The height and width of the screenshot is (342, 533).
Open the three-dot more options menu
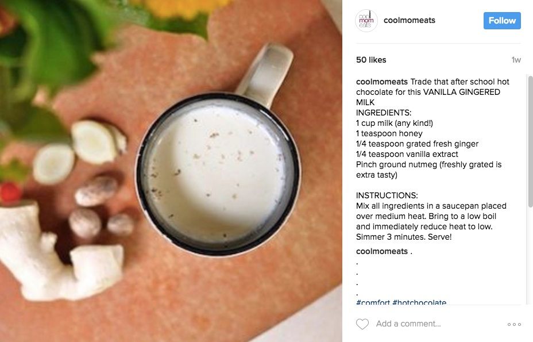[514, 324]
